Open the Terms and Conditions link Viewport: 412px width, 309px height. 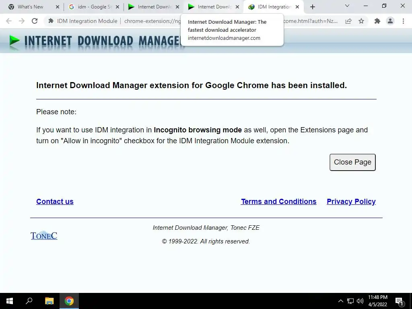[279, 202]
